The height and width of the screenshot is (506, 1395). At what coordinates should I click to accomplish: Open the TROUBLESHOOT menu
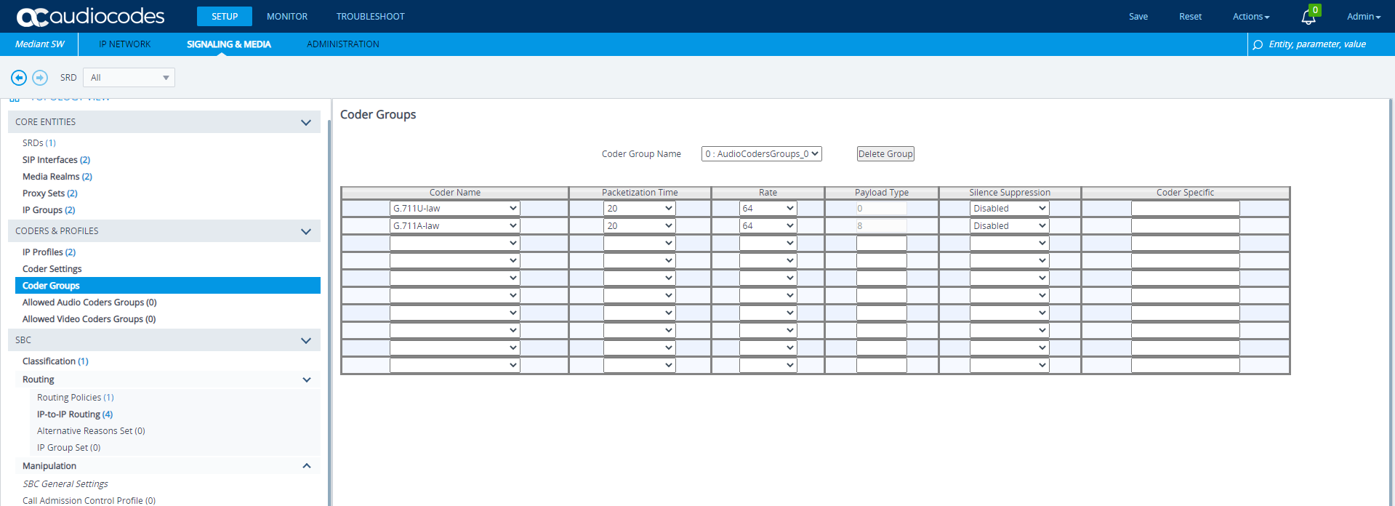[371, 16]
